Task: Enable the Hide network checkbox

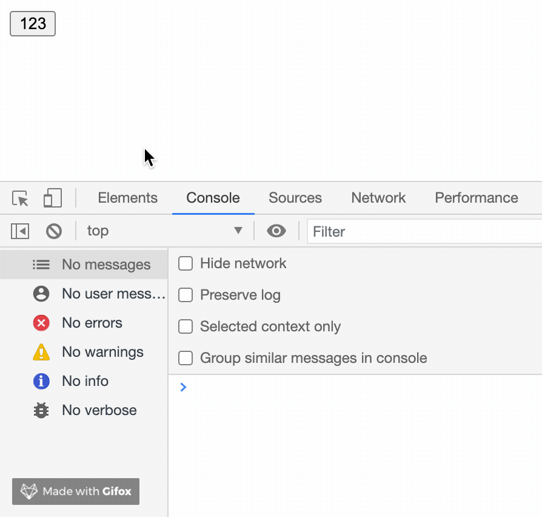Action: [x=186, y=264]
